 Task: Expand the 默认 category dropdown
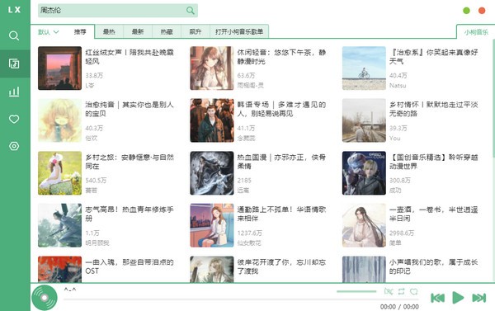click(x=49, y=32)
